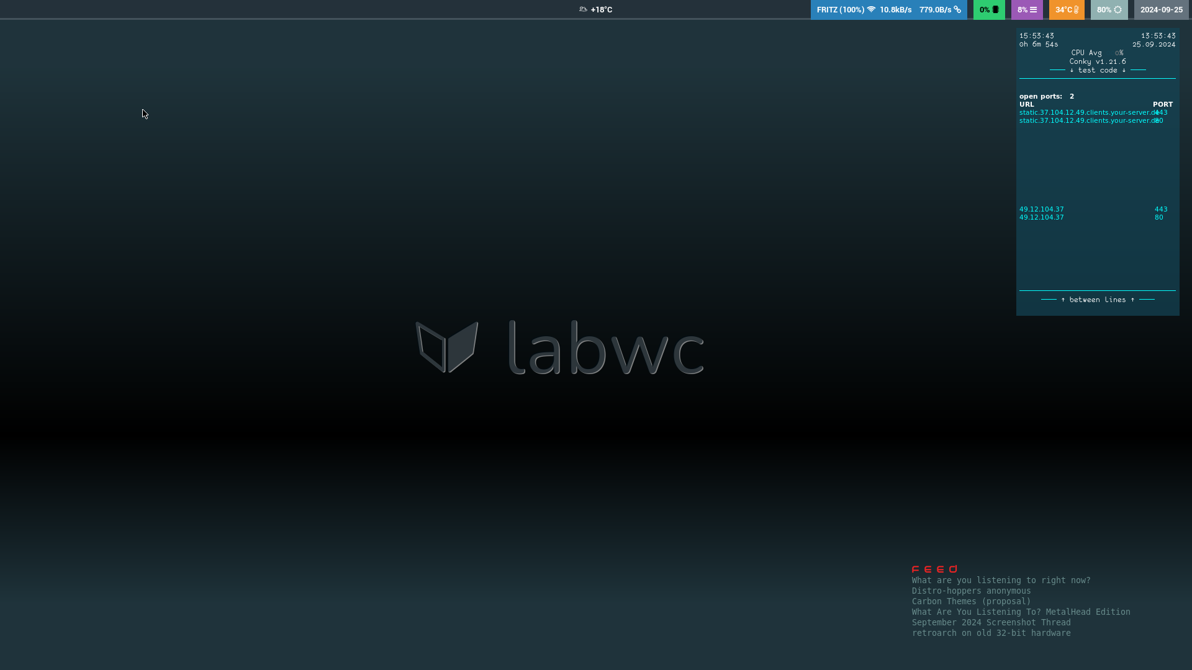Click the 8% memory usage value
The height and width of the screenshot is (670, 1192).
pyautogui.click(x=1023, y=9)
